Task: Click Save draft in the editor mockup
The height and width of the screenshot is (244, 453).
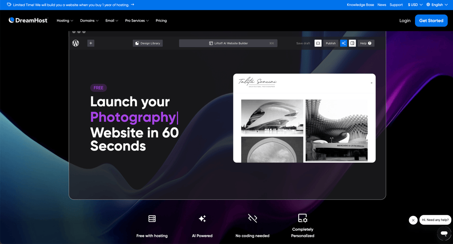Action: point(303,43)
